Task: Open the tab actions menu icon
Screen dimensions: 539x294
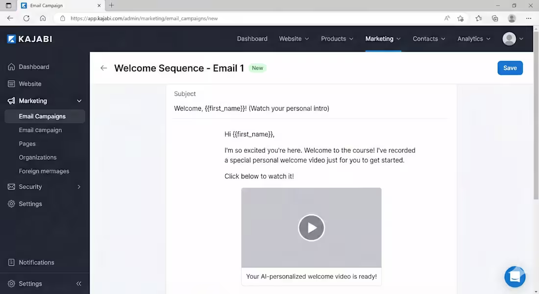Action: pos(9,5)
